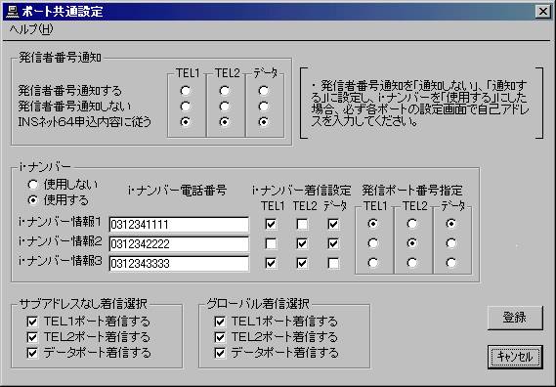Toggle TEL1 着信設定 checkbox for i・ナンバー情報3

point(271,263)
